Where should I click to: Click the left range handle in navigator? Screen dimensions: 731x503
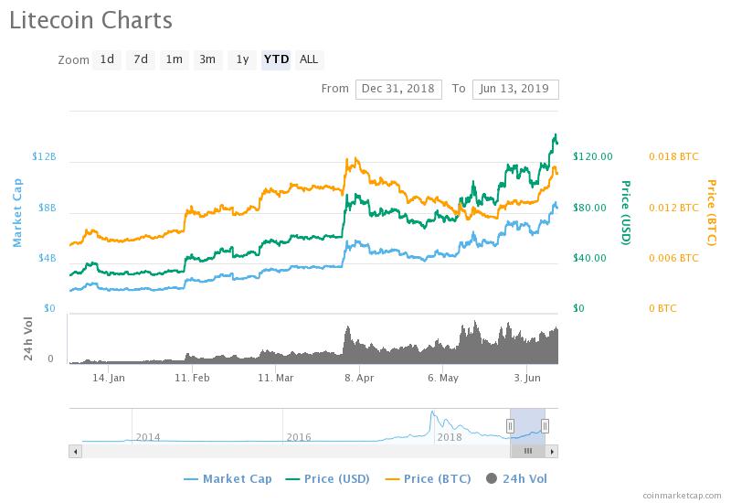(510, 425)
